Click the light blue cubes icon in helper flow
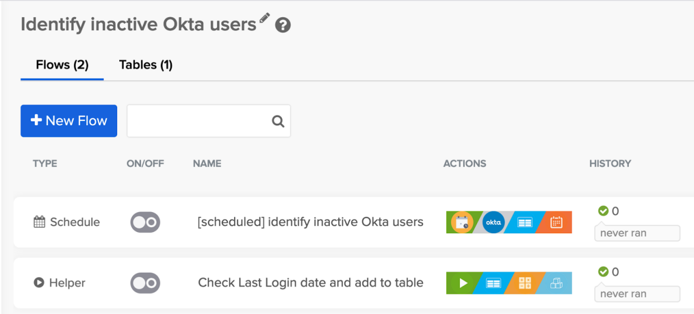 click(556, 283)
